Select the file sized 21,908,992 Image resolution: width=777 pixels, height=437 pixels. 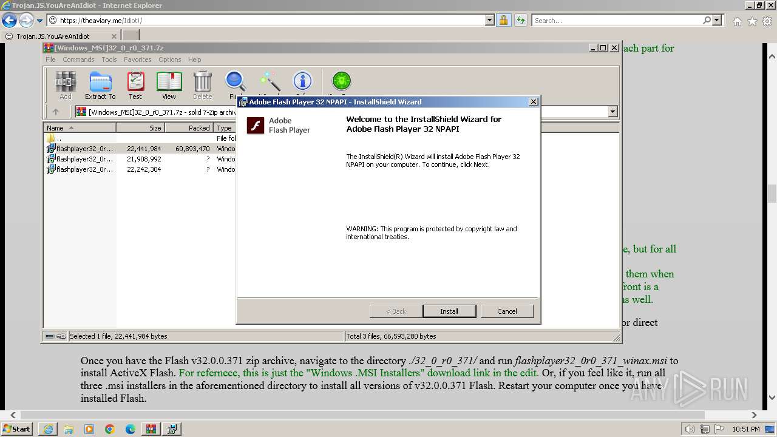(140, 158)
